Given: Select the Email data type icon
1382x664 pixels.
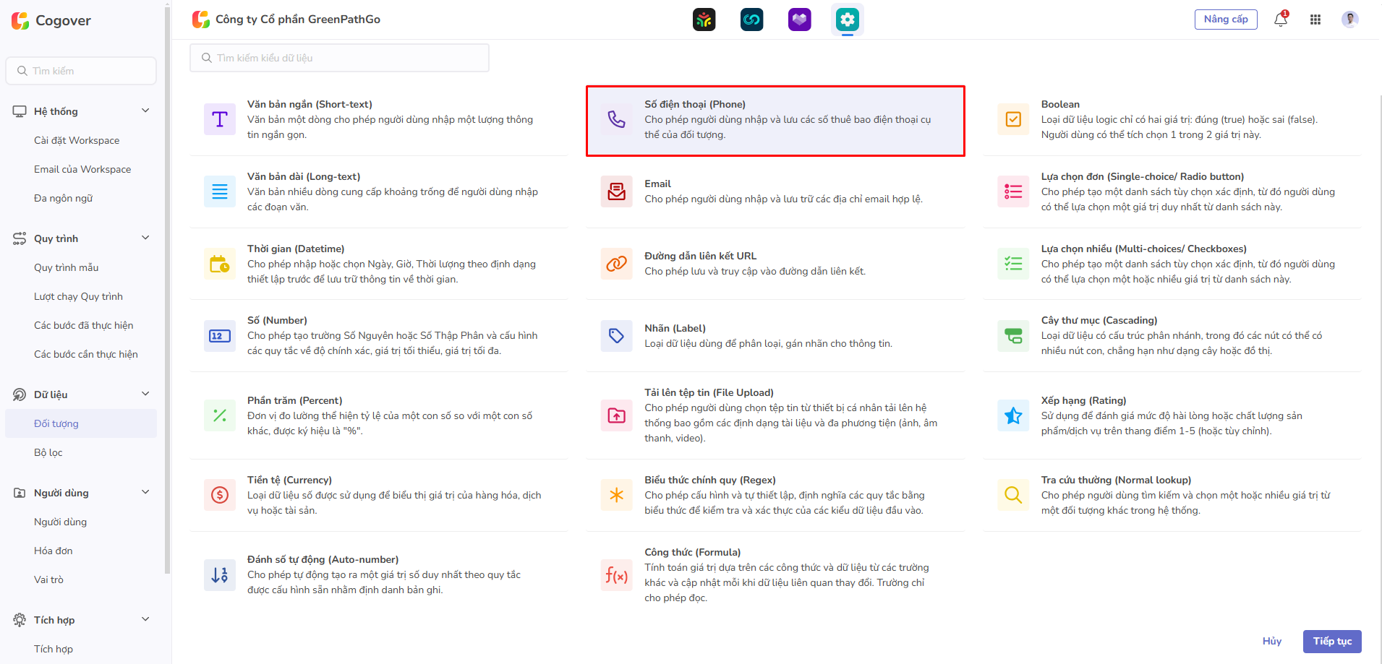Looking at the screenshot, I should pyautogui.click(x=616, y=191).
